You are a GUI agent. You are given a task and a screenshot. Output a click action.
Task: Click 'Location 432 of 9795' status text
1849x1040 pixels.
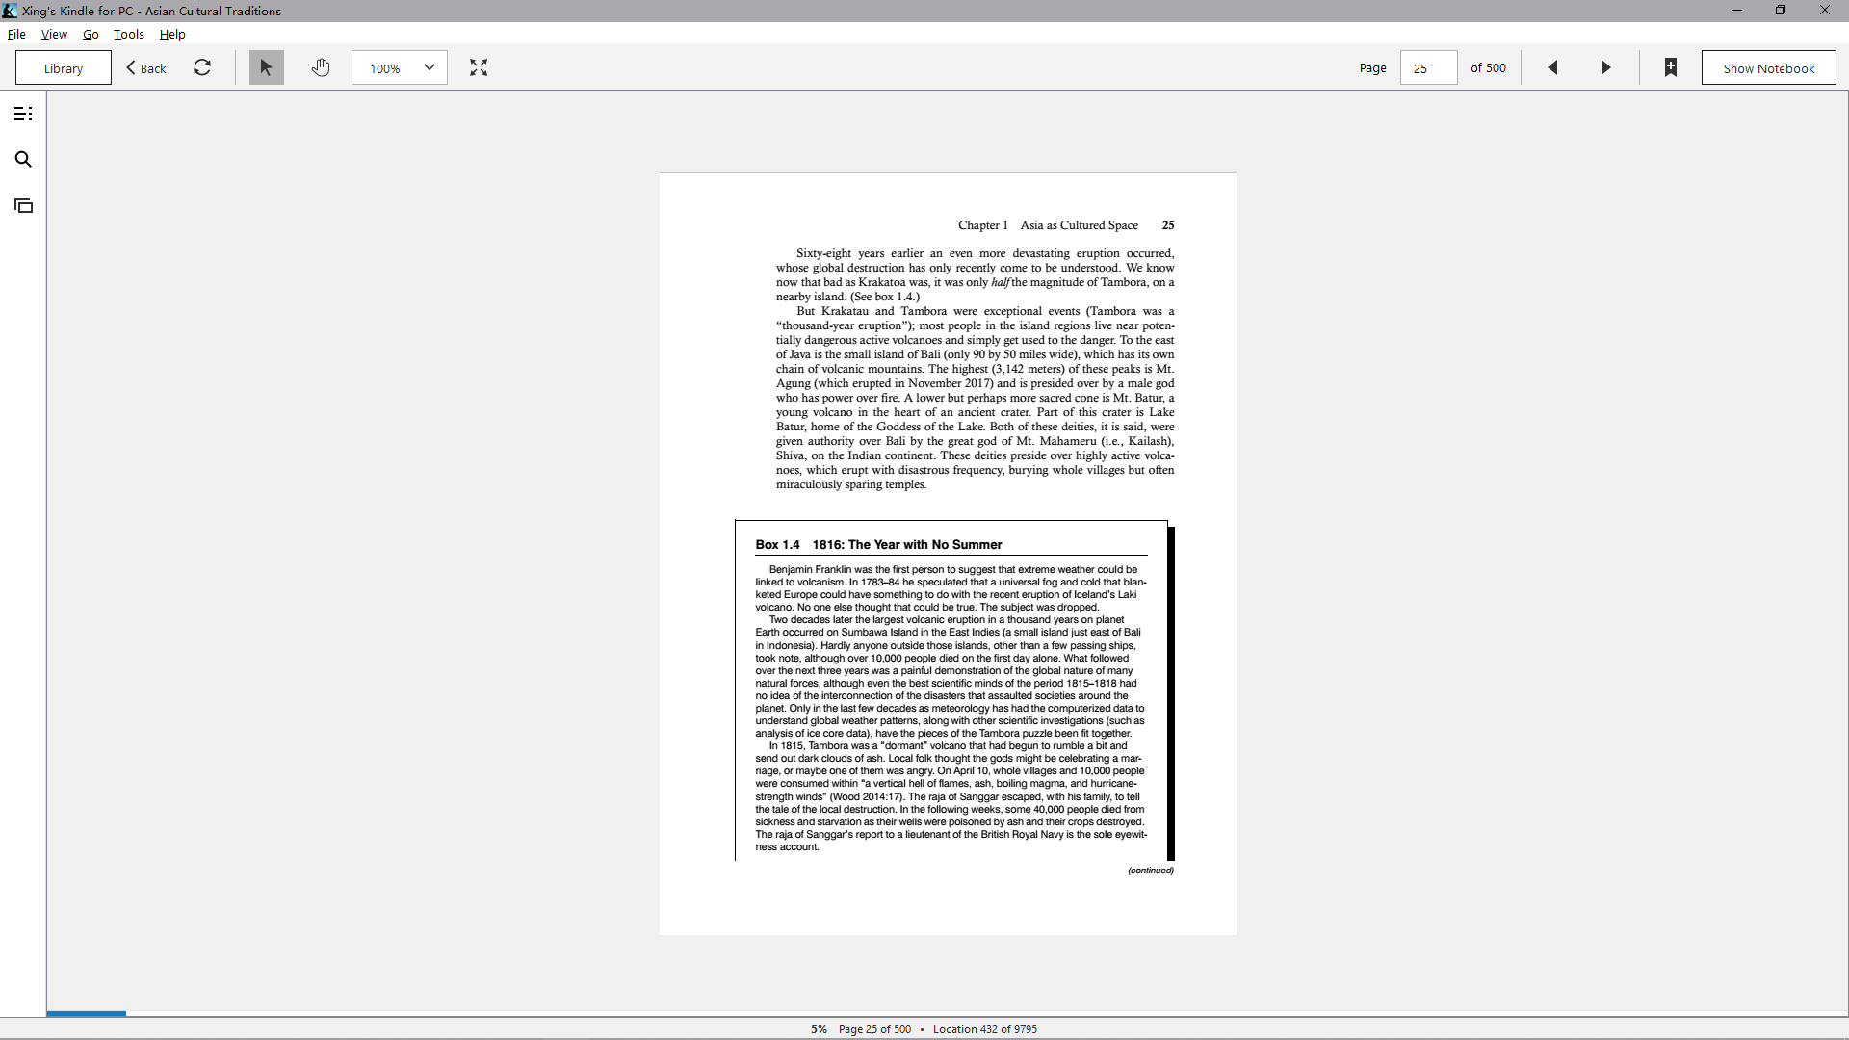click(984, 1028)
